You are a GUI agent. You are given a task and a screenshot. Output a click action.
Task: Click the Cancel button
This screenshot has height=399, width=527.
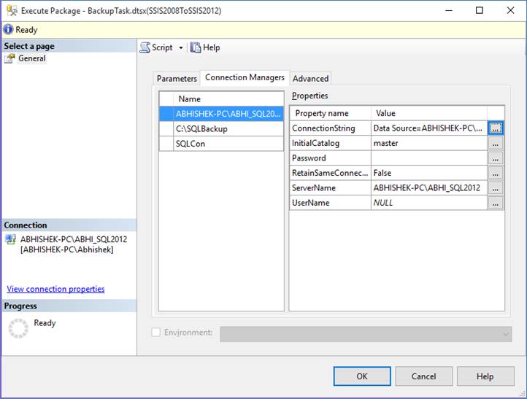pos(423,376)
